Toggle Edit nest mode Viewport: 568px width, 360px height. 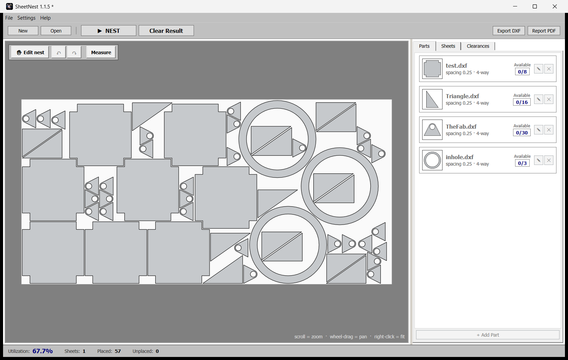(x=30, y=52)
